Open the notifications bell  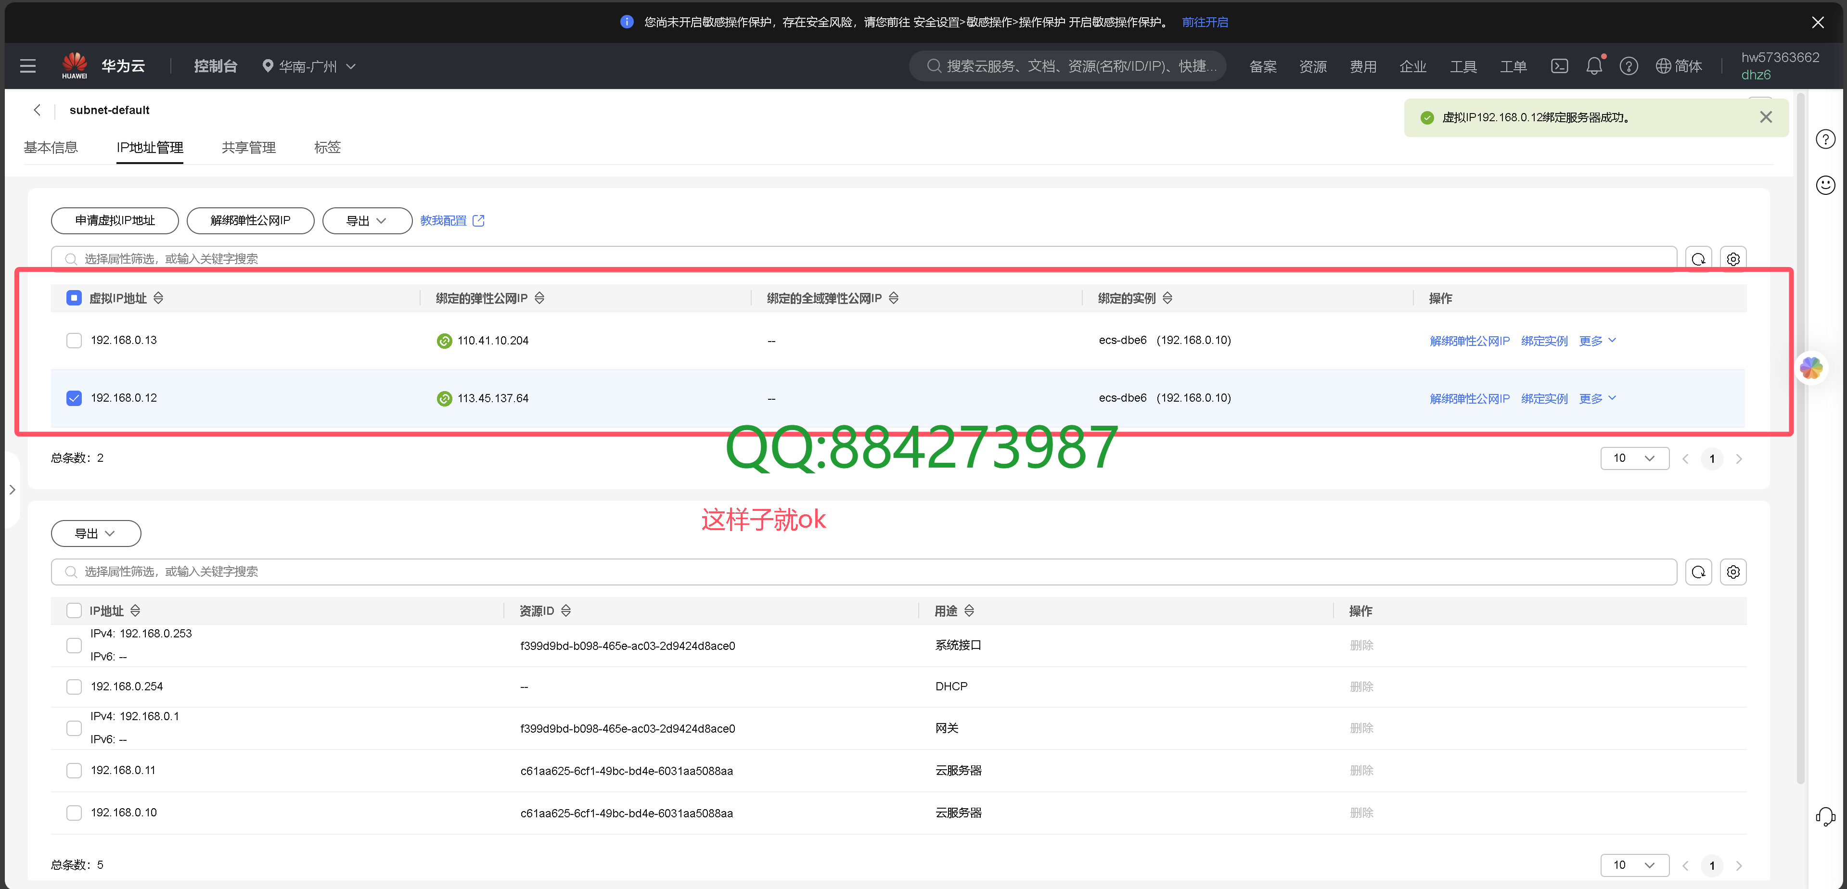[1593, 66]
